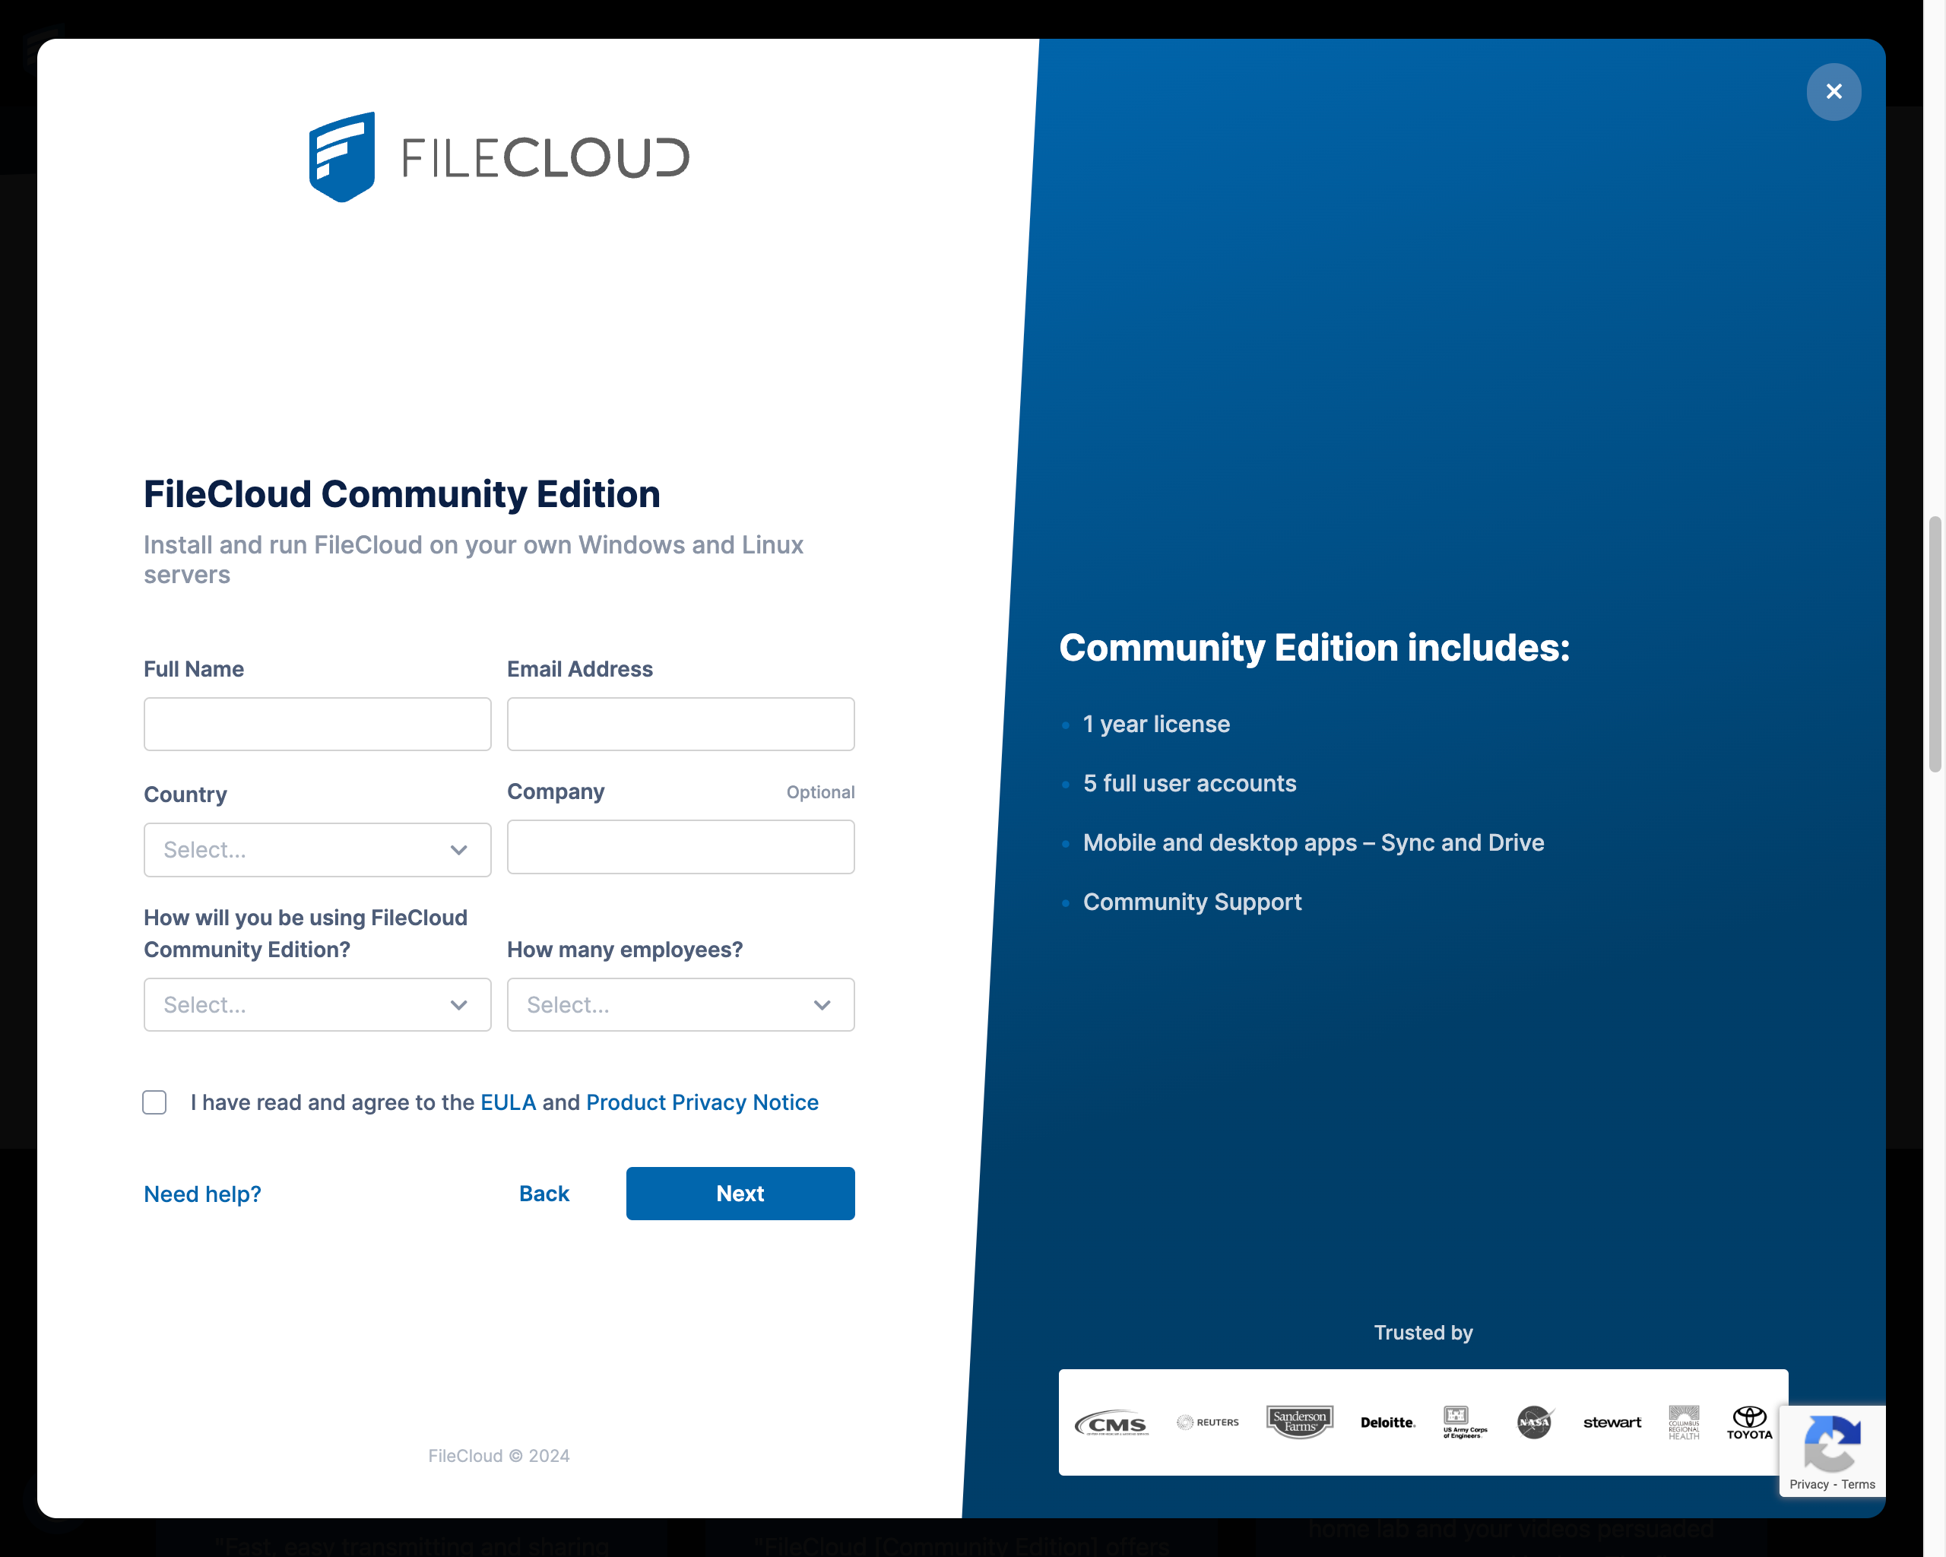Close the signup modal with X icon
This screenshot has width=1946, height=1557.
(x=1833, y=91)
